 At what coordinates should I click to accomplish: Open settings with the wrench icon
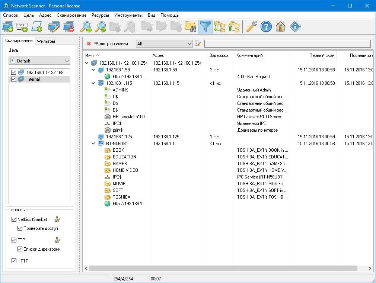tap(252, 27)
